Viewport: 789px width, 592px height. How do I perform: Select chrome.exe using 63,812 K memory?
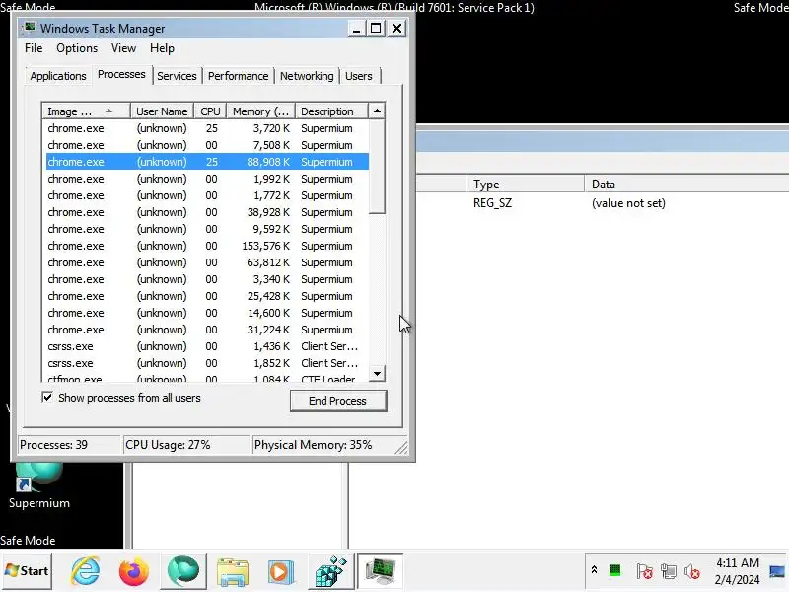[207, 262]
